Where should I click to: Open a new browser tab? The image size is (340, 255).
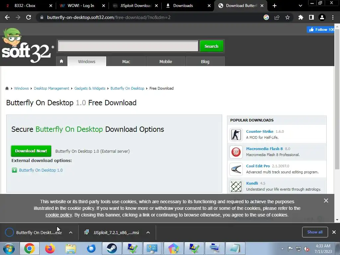(x=275, y=6)
